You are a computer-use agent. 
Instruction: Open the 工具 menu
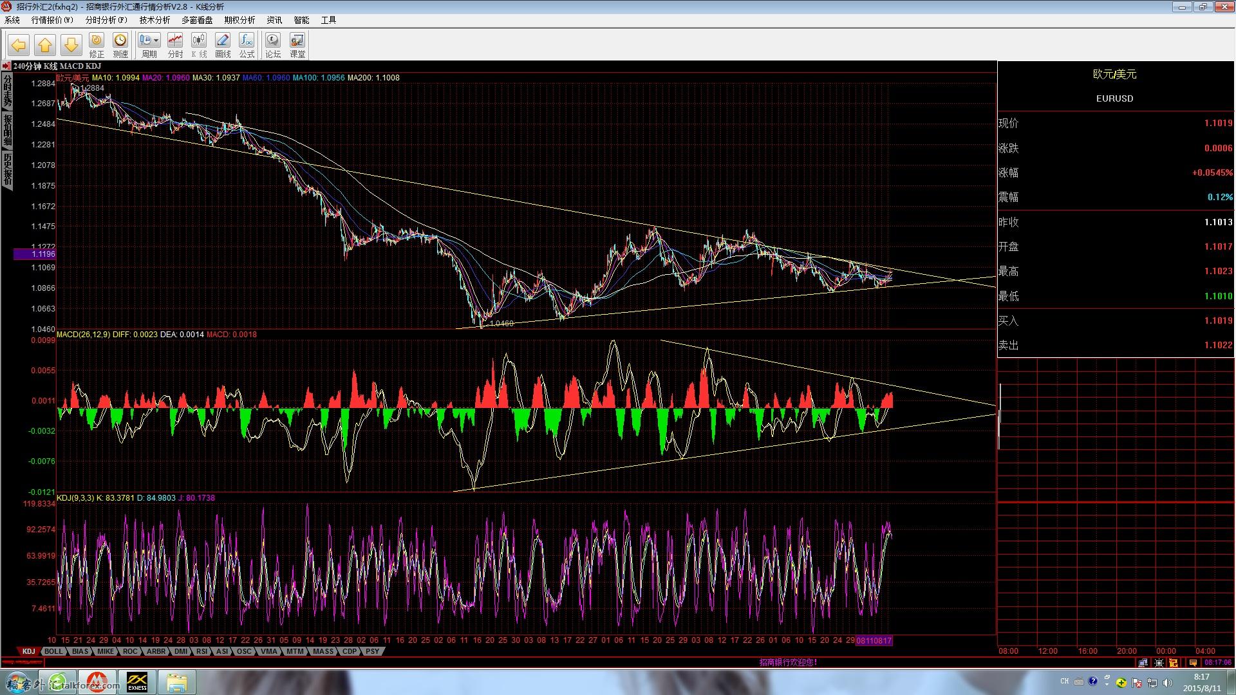(x=328, y=20)
